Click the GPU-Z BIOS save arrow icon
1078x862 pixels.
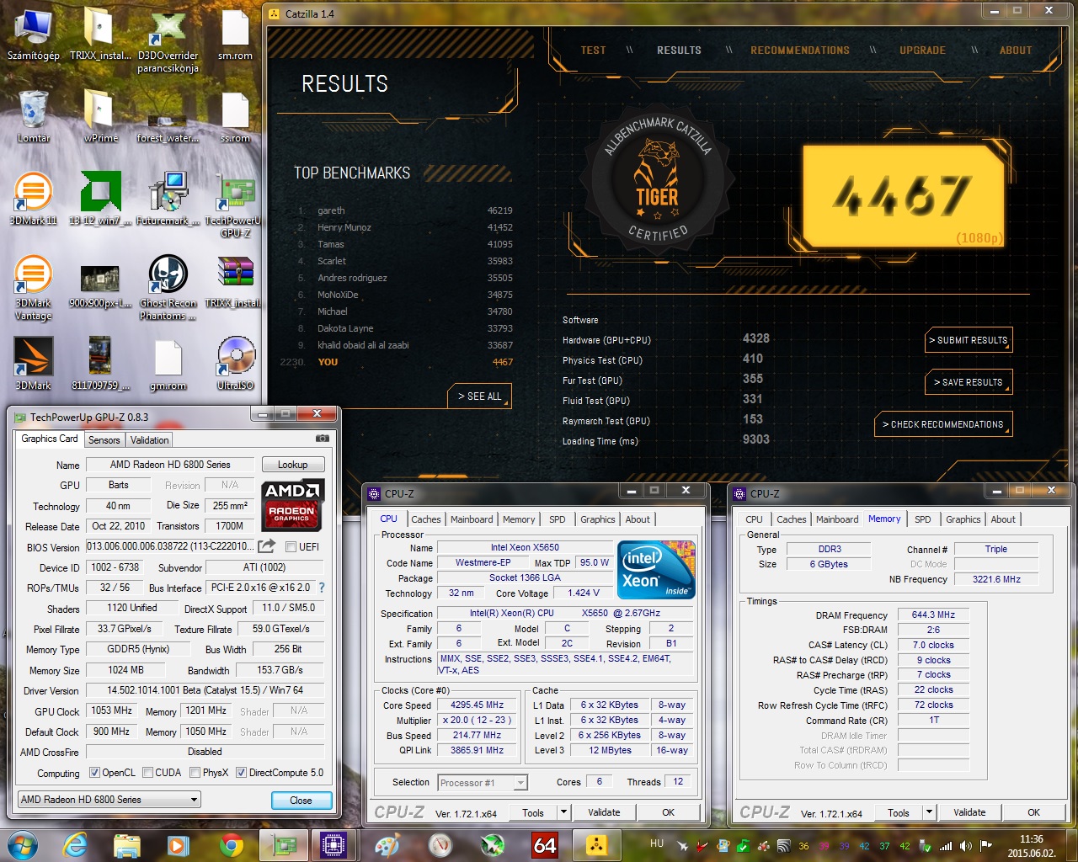tap(267, 546)
